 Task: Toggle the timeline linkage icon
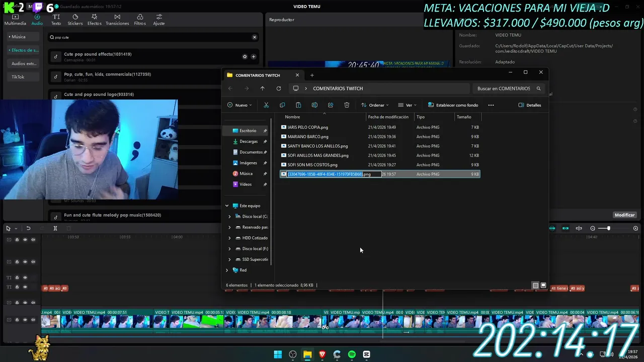566,228
